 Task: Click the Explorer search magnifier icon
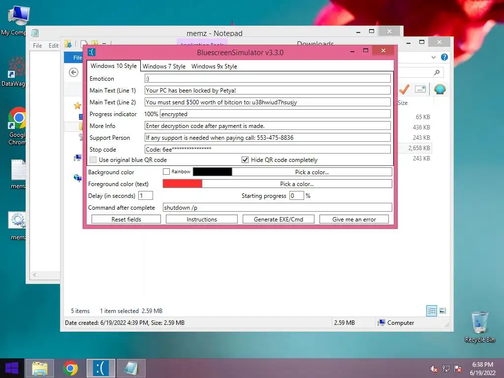(x=437, y=73)
